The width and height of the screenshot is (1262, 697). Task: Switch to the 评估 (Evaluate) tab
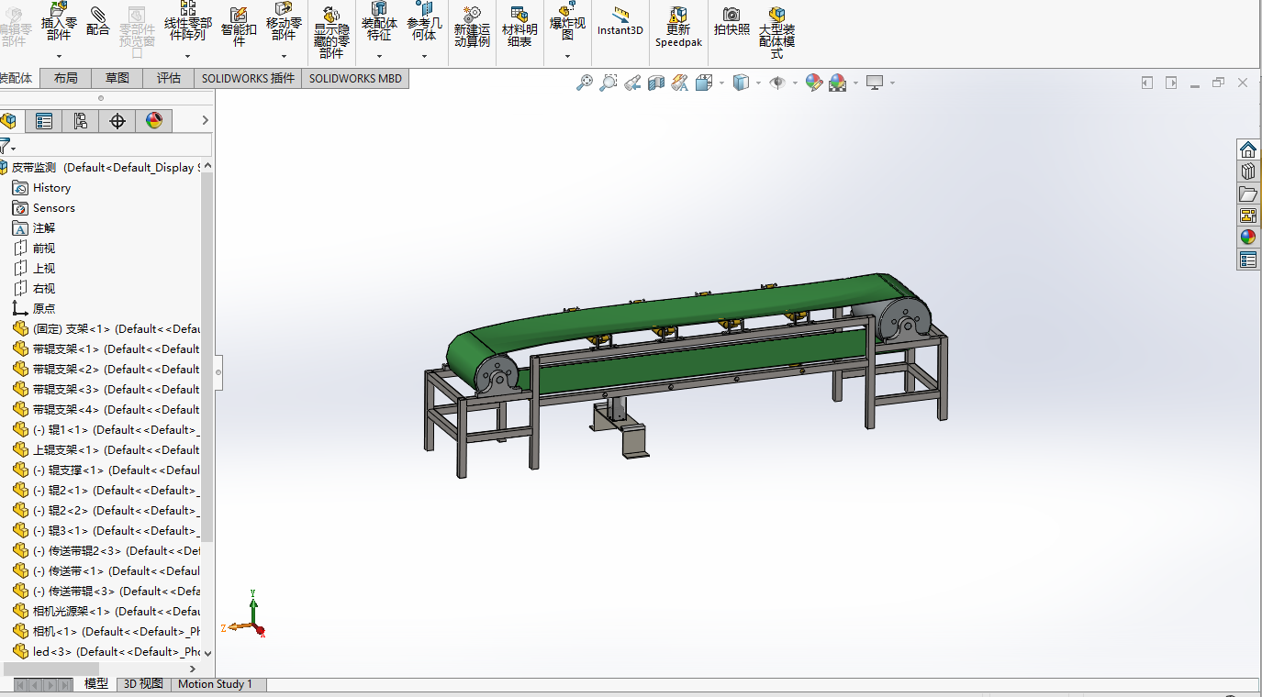point(169,78)
